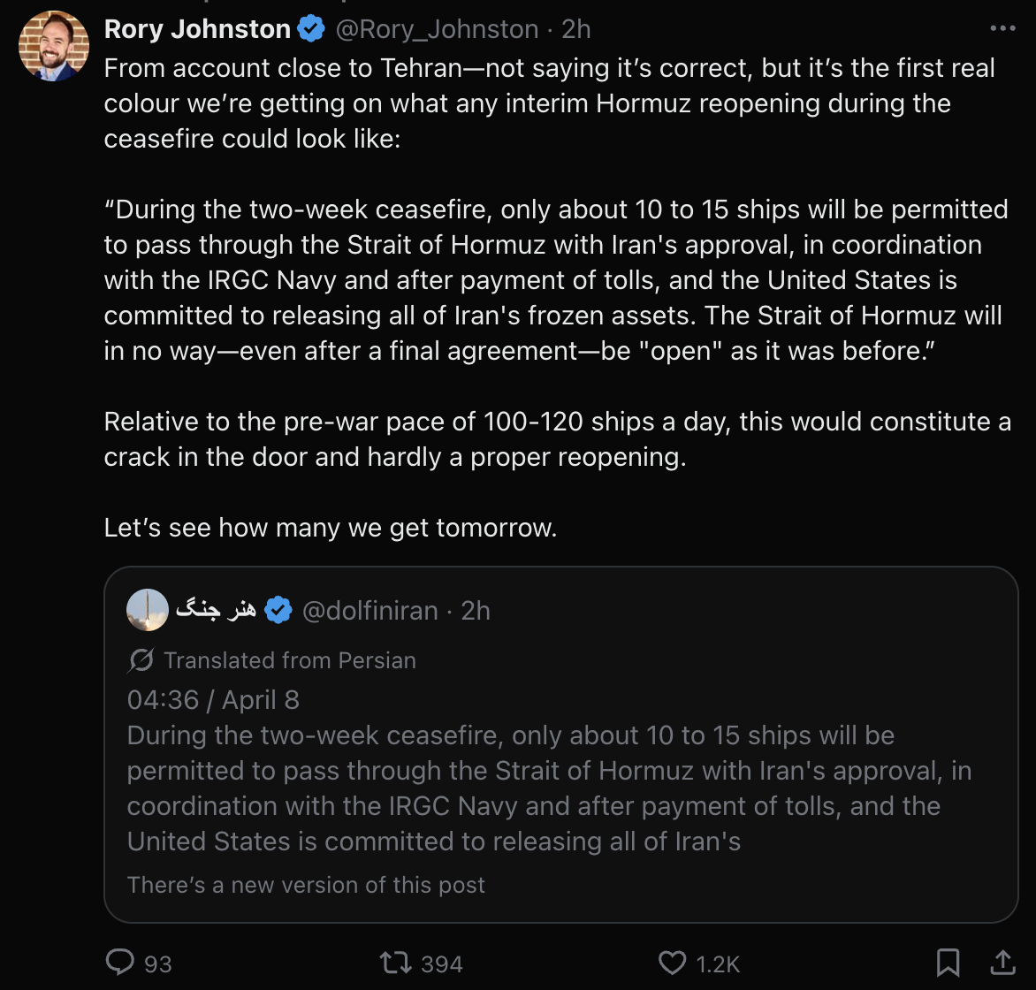Visit the @Rory_Johnston handle
The image size is (1036, 990).
[438, 30]
